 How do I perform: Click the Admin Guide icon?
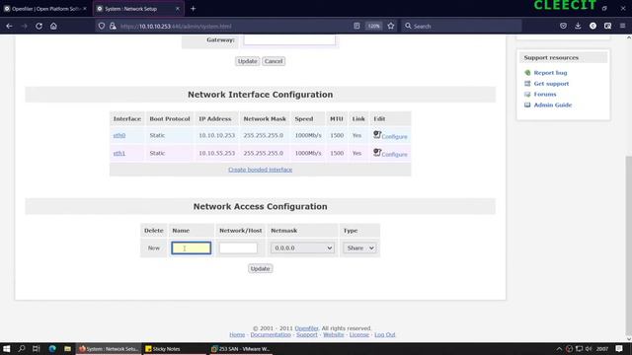527,106
